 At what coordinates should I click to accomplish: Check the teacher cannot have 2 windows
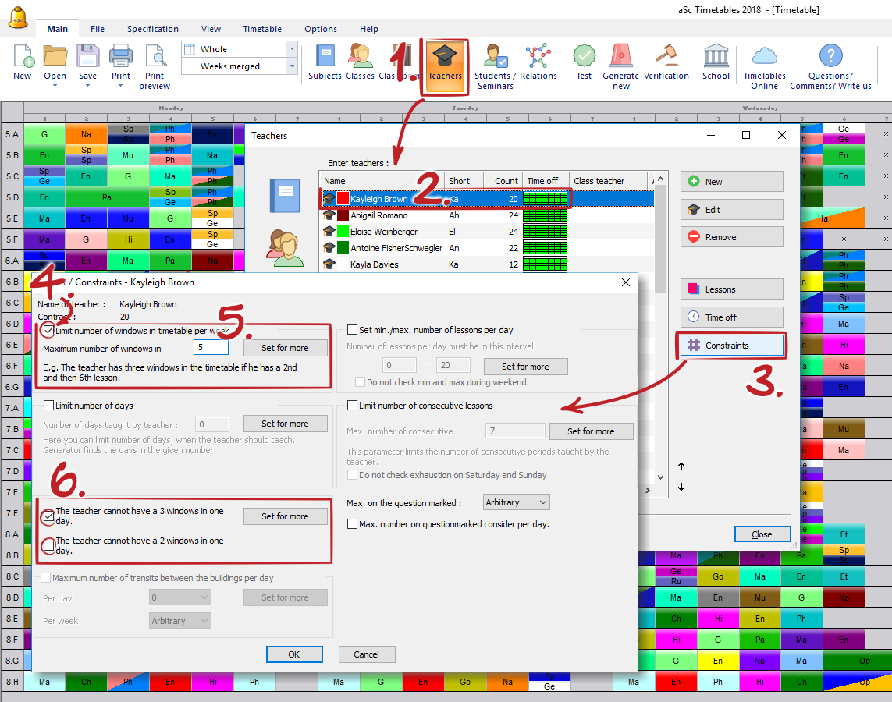click(x=49, y=545)
